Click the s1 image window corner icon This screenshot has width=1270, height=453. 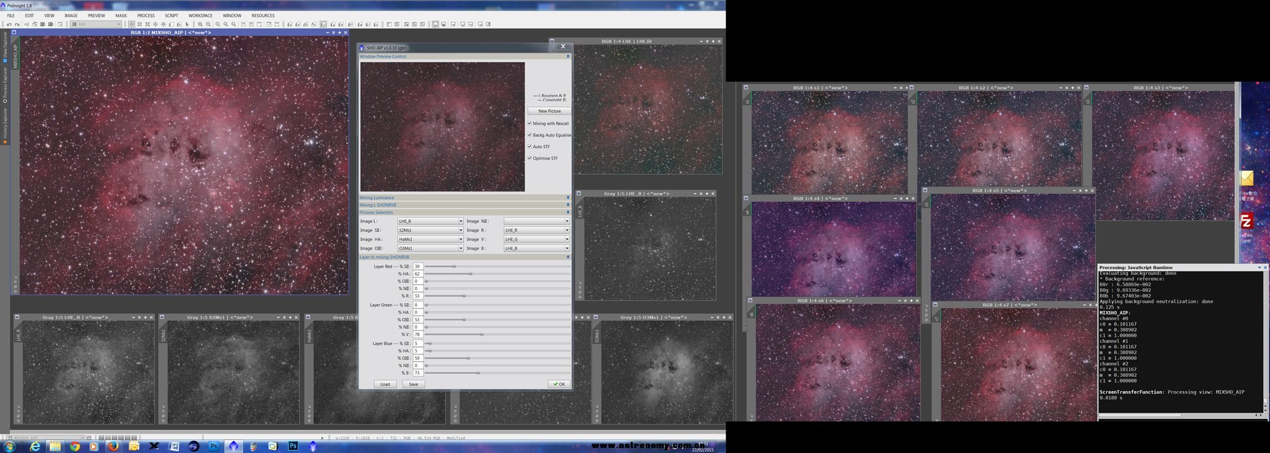tap(746, 87)
